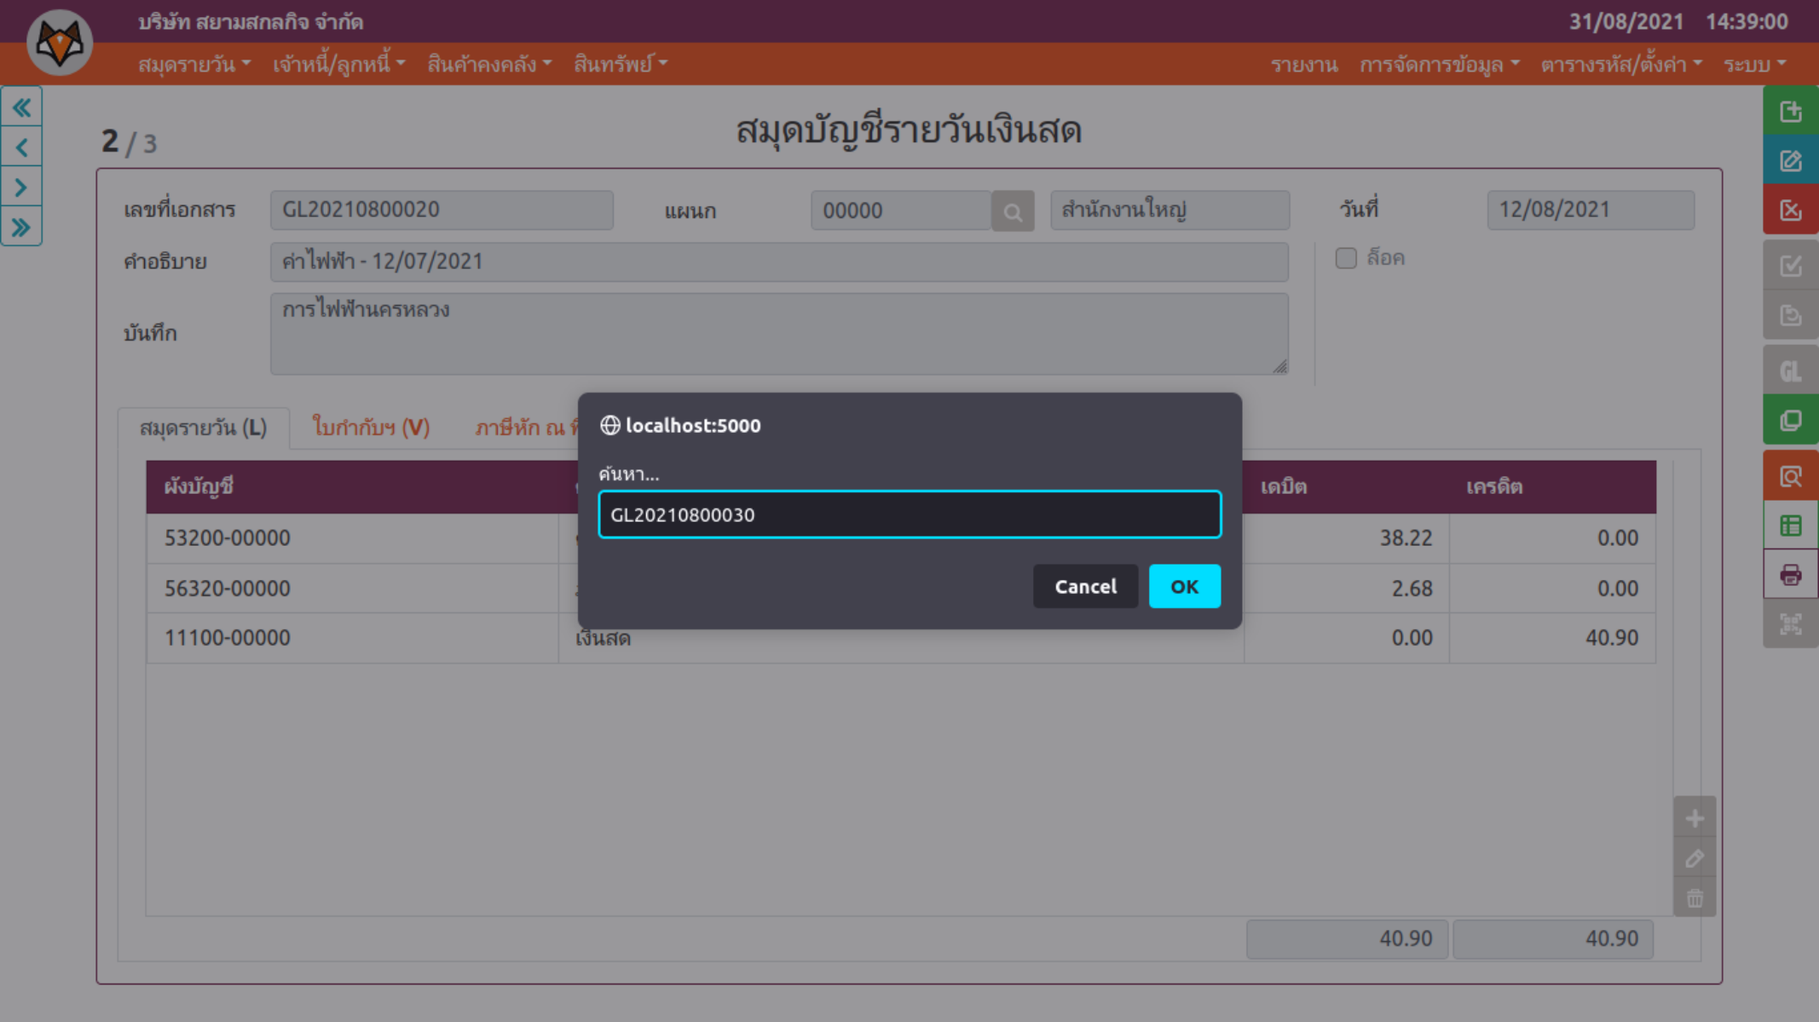Screen dimensions: 1819x1022
Task: Open the การจัดการข้อมูล dropdown menu
Action: pos(1440,64)
